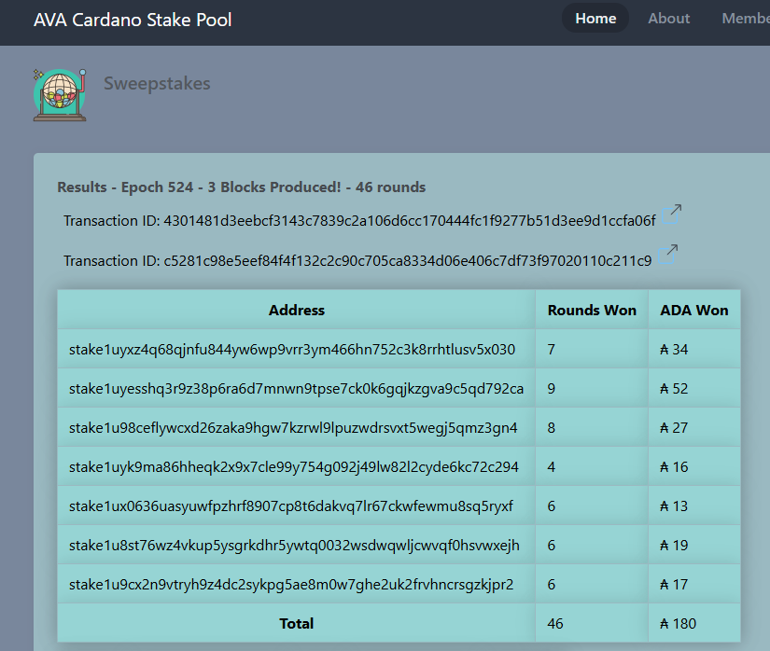
Task: Click the Address column header
Action: click(x=296, y=310)
